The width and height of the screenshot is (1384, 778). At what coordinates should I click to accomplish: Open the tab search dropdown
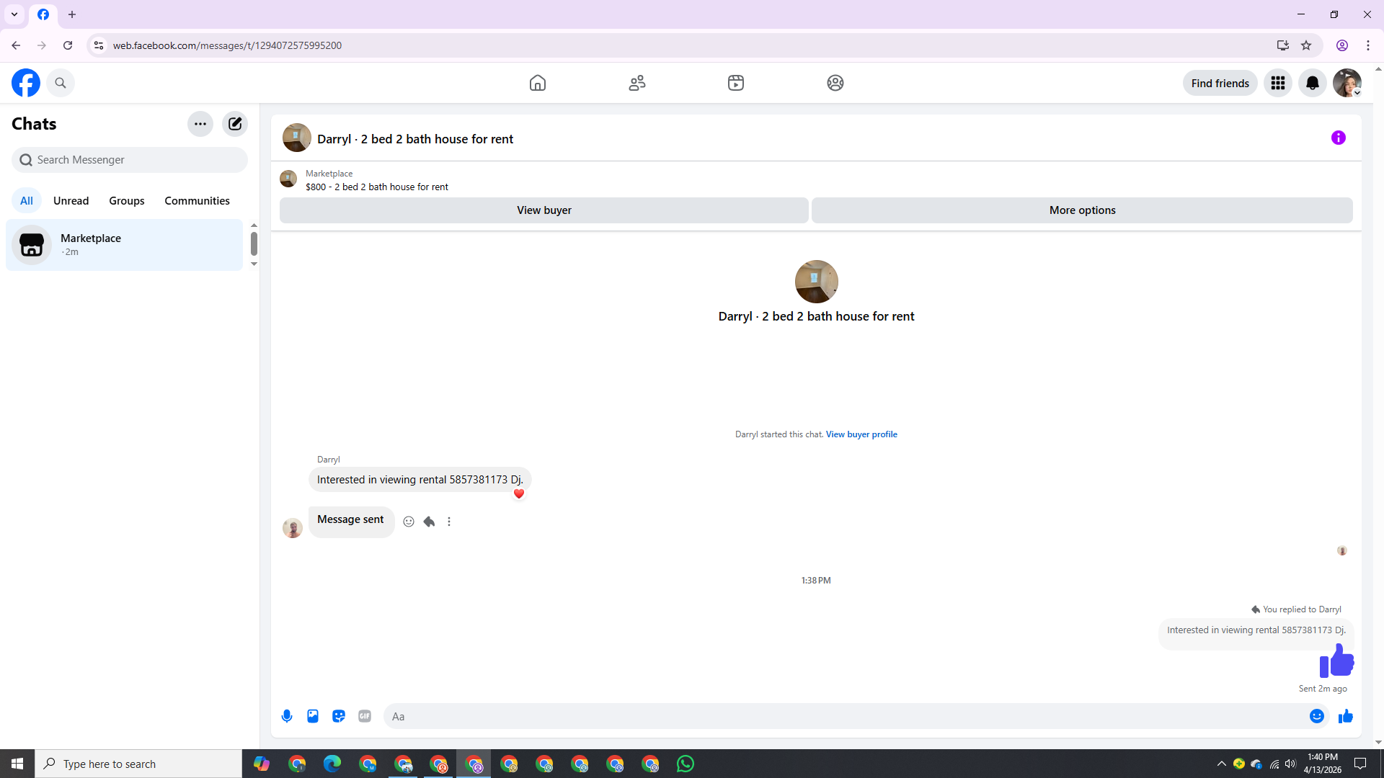pos(14,14)
